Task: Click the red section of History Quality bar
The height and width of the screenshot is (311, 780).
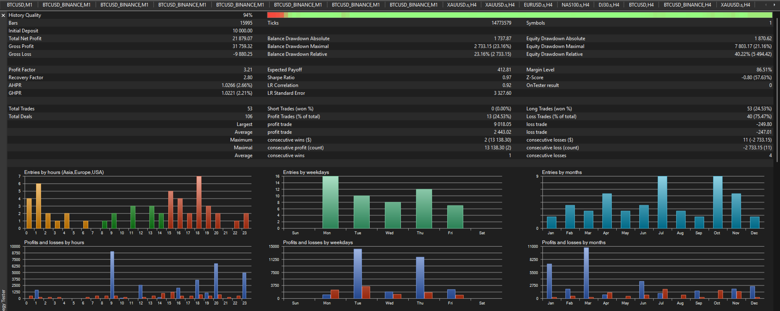Action: click(275, 15)
